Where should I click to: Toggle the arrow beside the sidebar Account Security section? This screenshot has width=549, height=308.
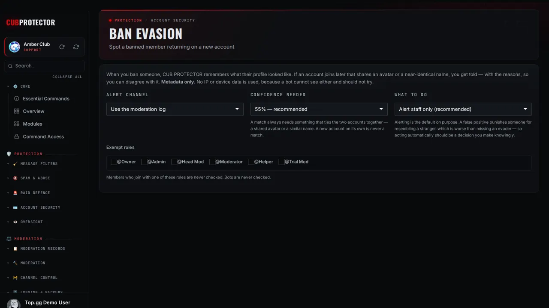(x=8, y=207)
